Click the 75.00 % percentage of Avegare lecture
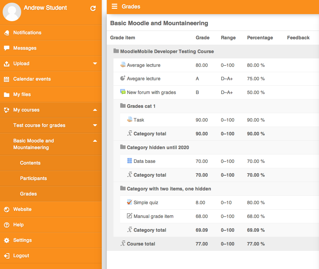Viewport: 319px width, 269px height. tap(256, 79)
